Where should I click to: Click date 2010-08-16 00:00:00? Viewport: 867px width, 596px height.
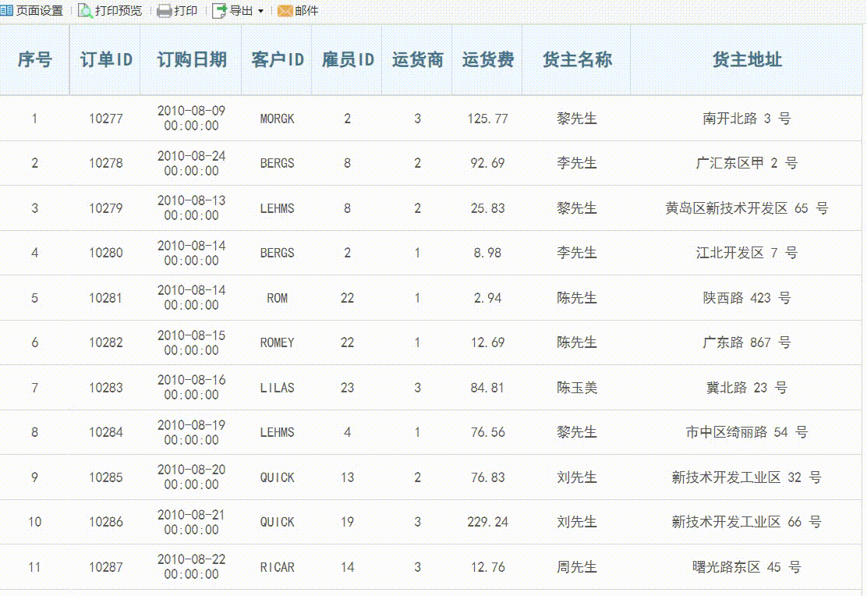point(191,388)
